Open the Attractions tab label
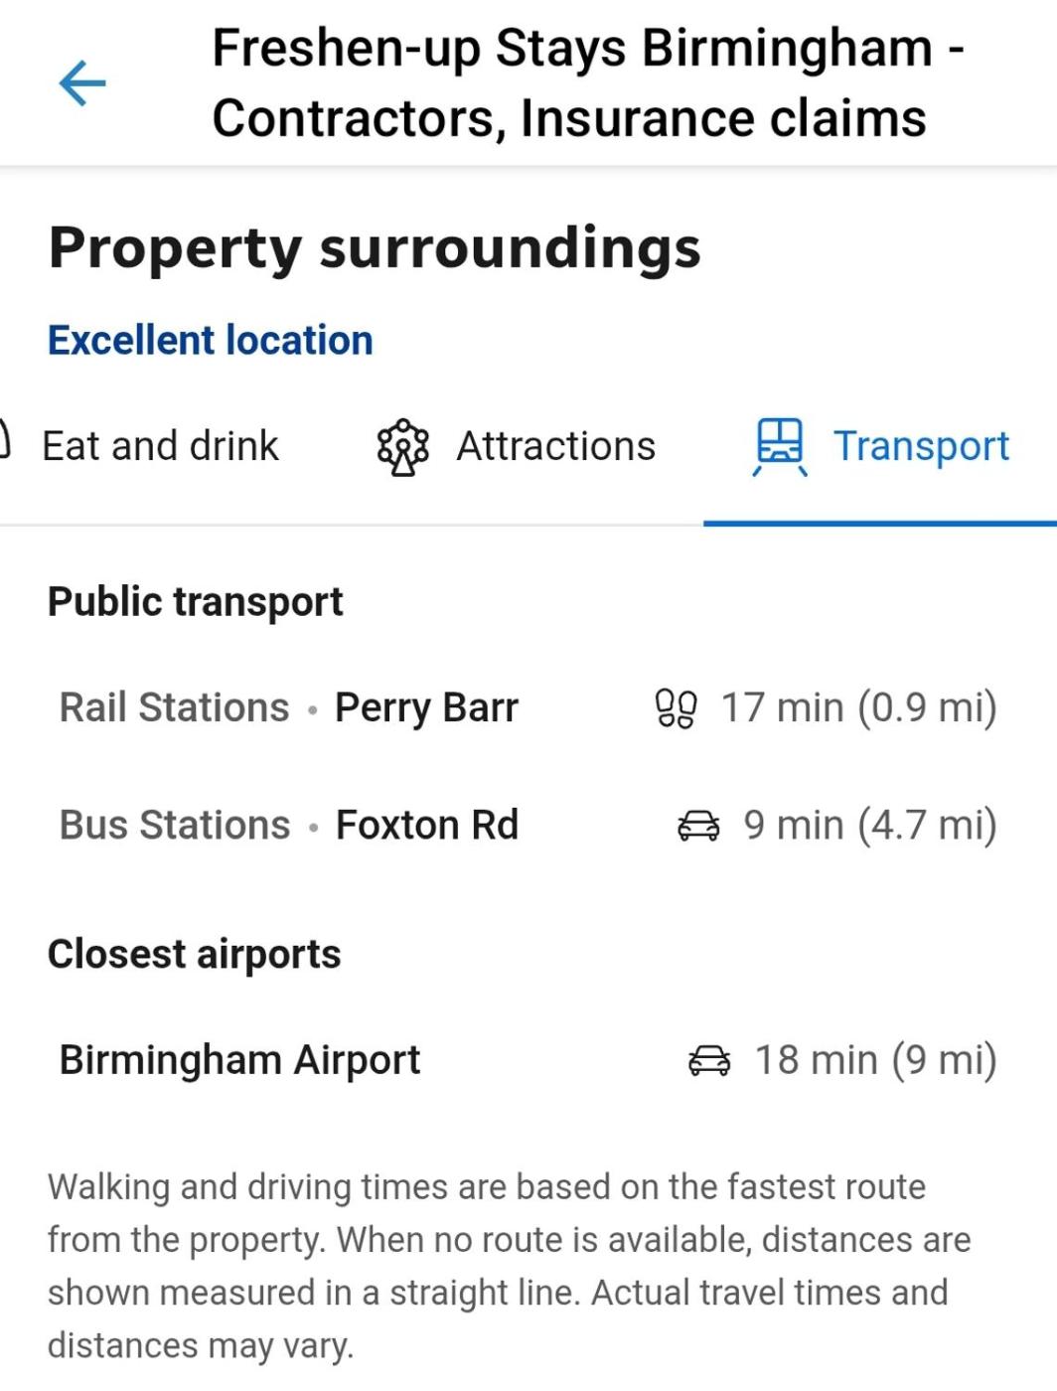This screenshot has width=1057, height=1391. [x=555, y=446]
